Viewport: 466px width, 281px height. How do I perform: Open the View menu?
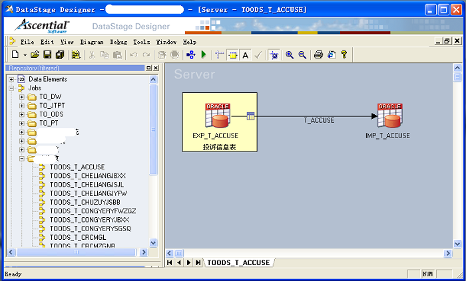tap(67, 42)
